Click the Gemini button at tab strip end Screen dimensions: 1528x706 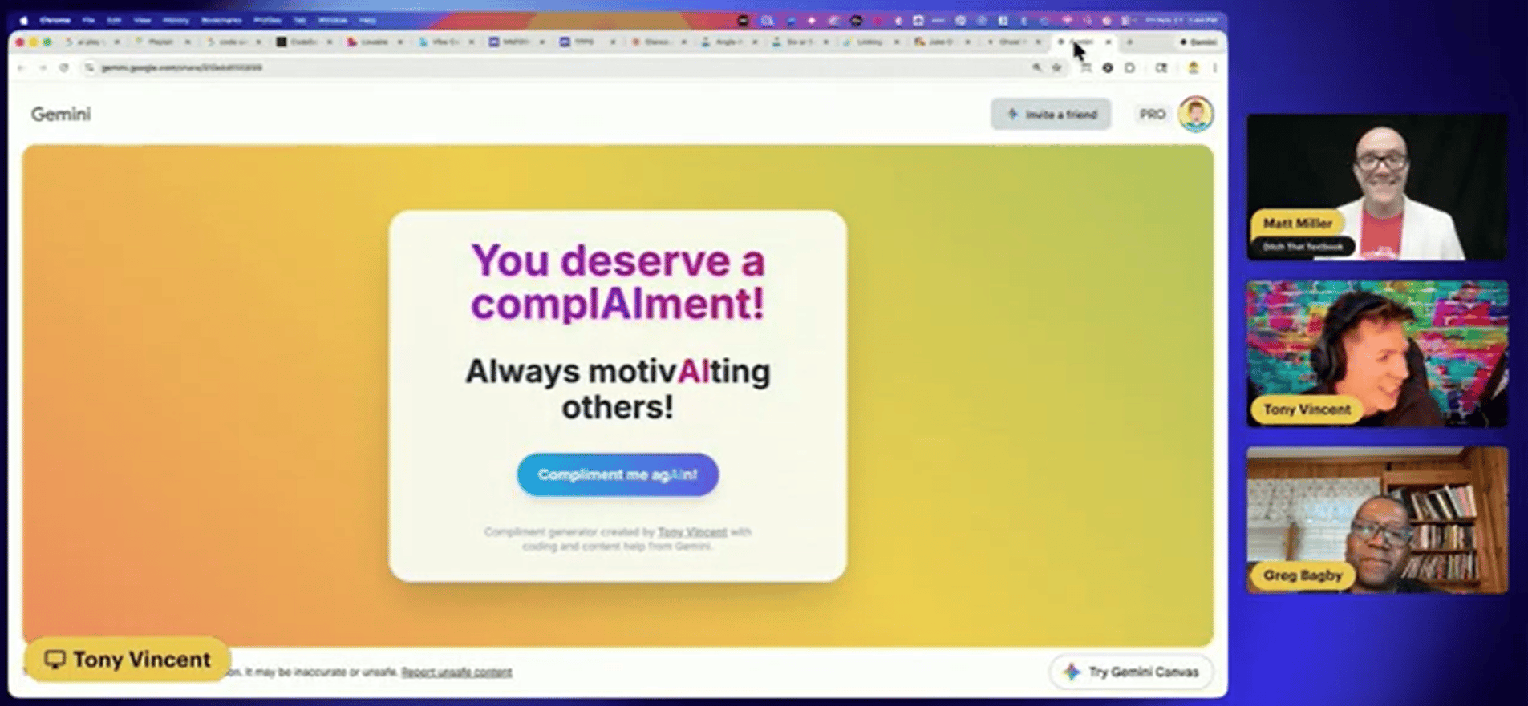[x=1198, y=42]
